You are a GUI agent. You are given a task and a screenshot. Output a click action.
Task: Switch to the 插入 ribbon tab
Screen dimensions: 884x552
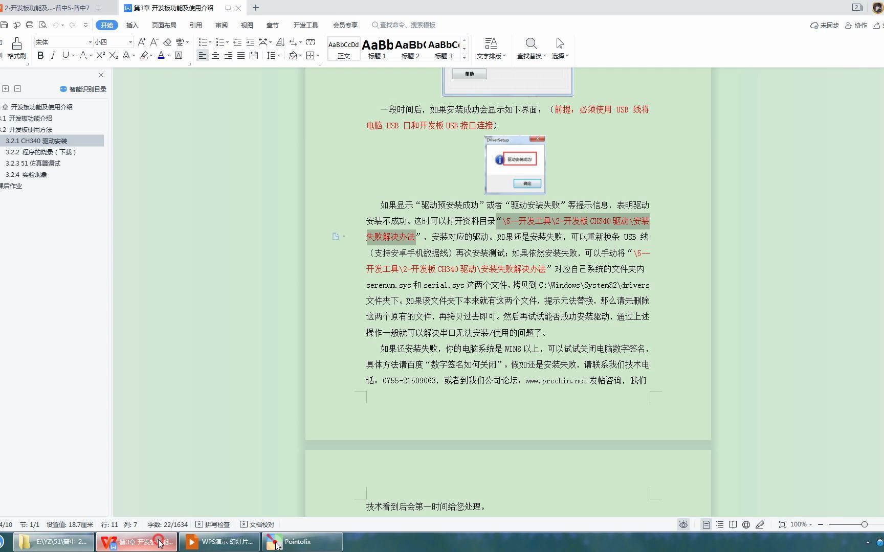coord(132,25)
